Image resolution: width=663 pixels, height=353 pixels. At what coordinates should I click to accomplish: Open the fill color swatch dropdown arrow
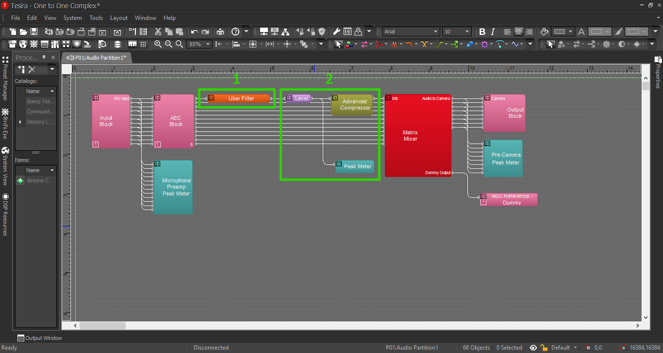point(571,32)
